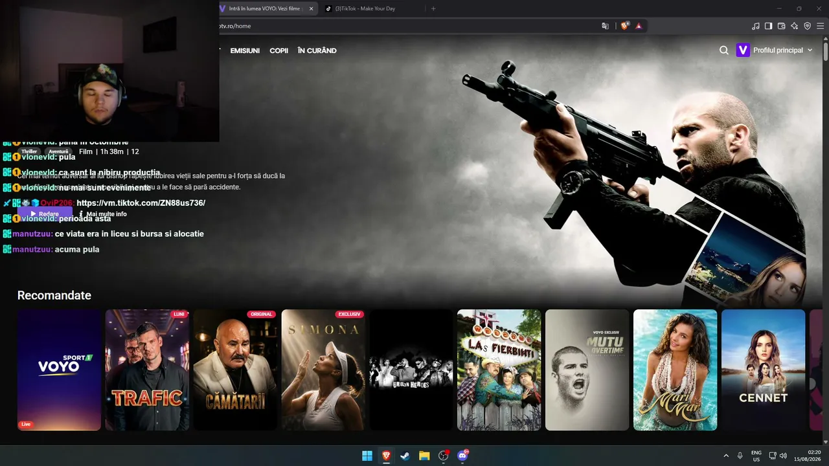
Task: Open the Brave VPN shield icon
Action: coord(807,26)
